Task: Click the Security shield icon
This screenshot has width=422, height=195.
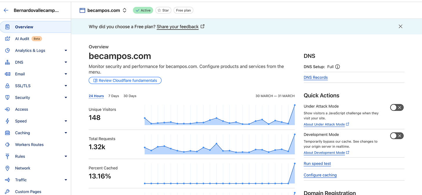Action: click(8, 98)
